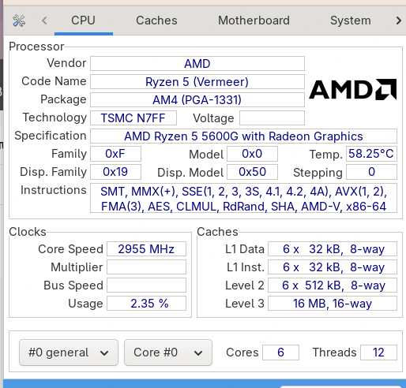Select the CPU tab
The image size is (406, 388).
83,21
